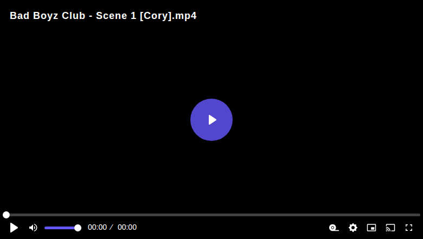
Task: Set volume to half on the purple volume bar
Action: 61,228
